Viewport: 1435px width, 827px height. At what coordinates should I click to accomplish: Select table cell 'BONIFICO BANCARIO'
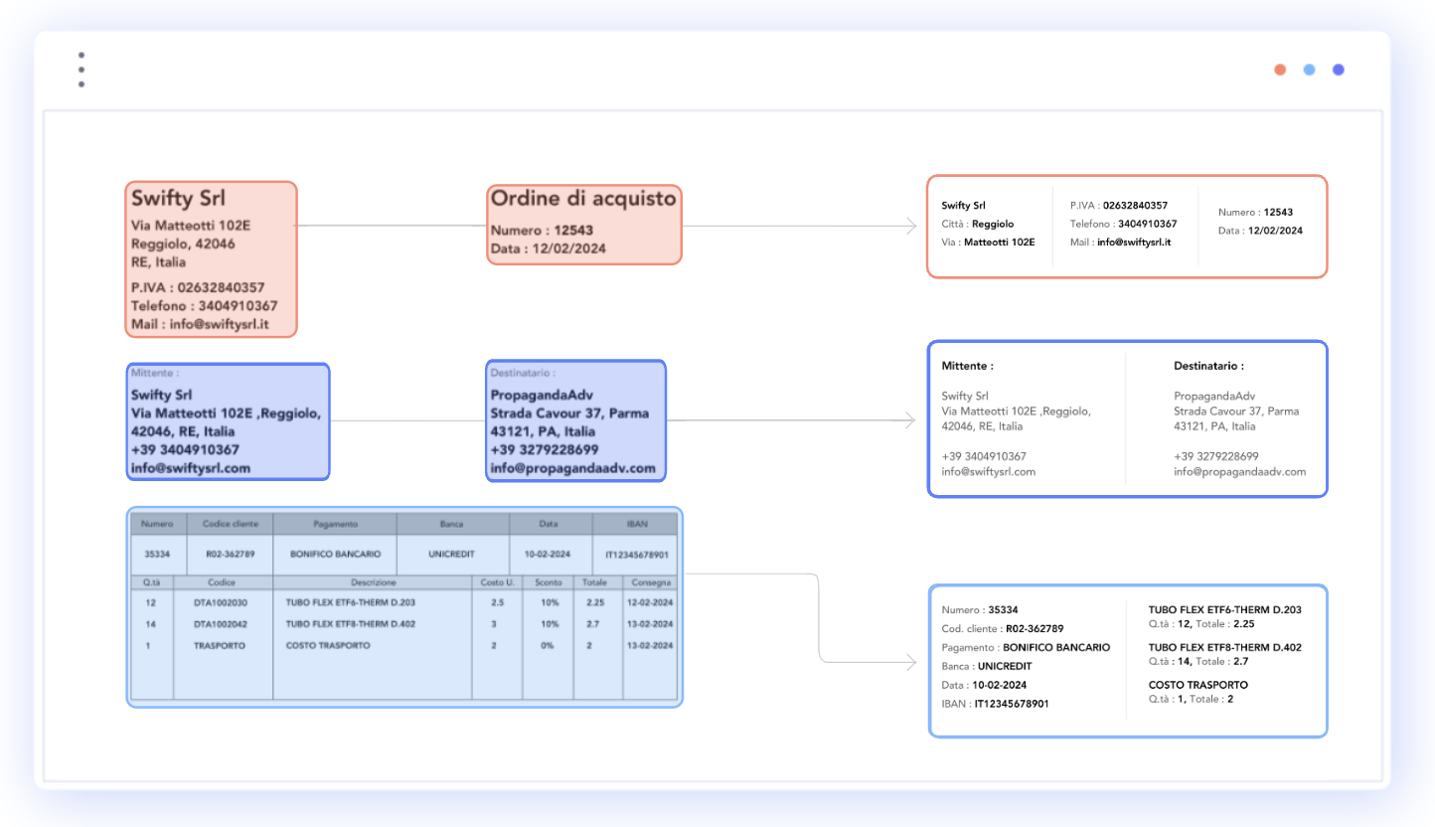[x=336, y=555]
